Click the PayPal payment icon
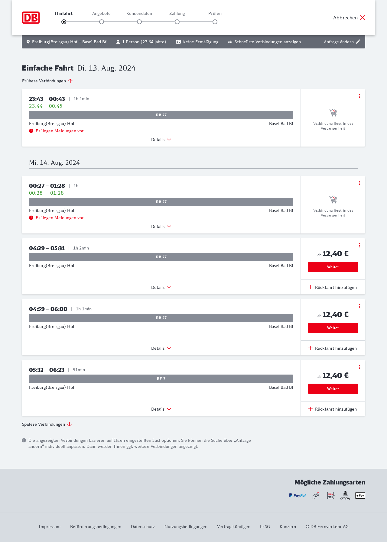 coord(297,495)
